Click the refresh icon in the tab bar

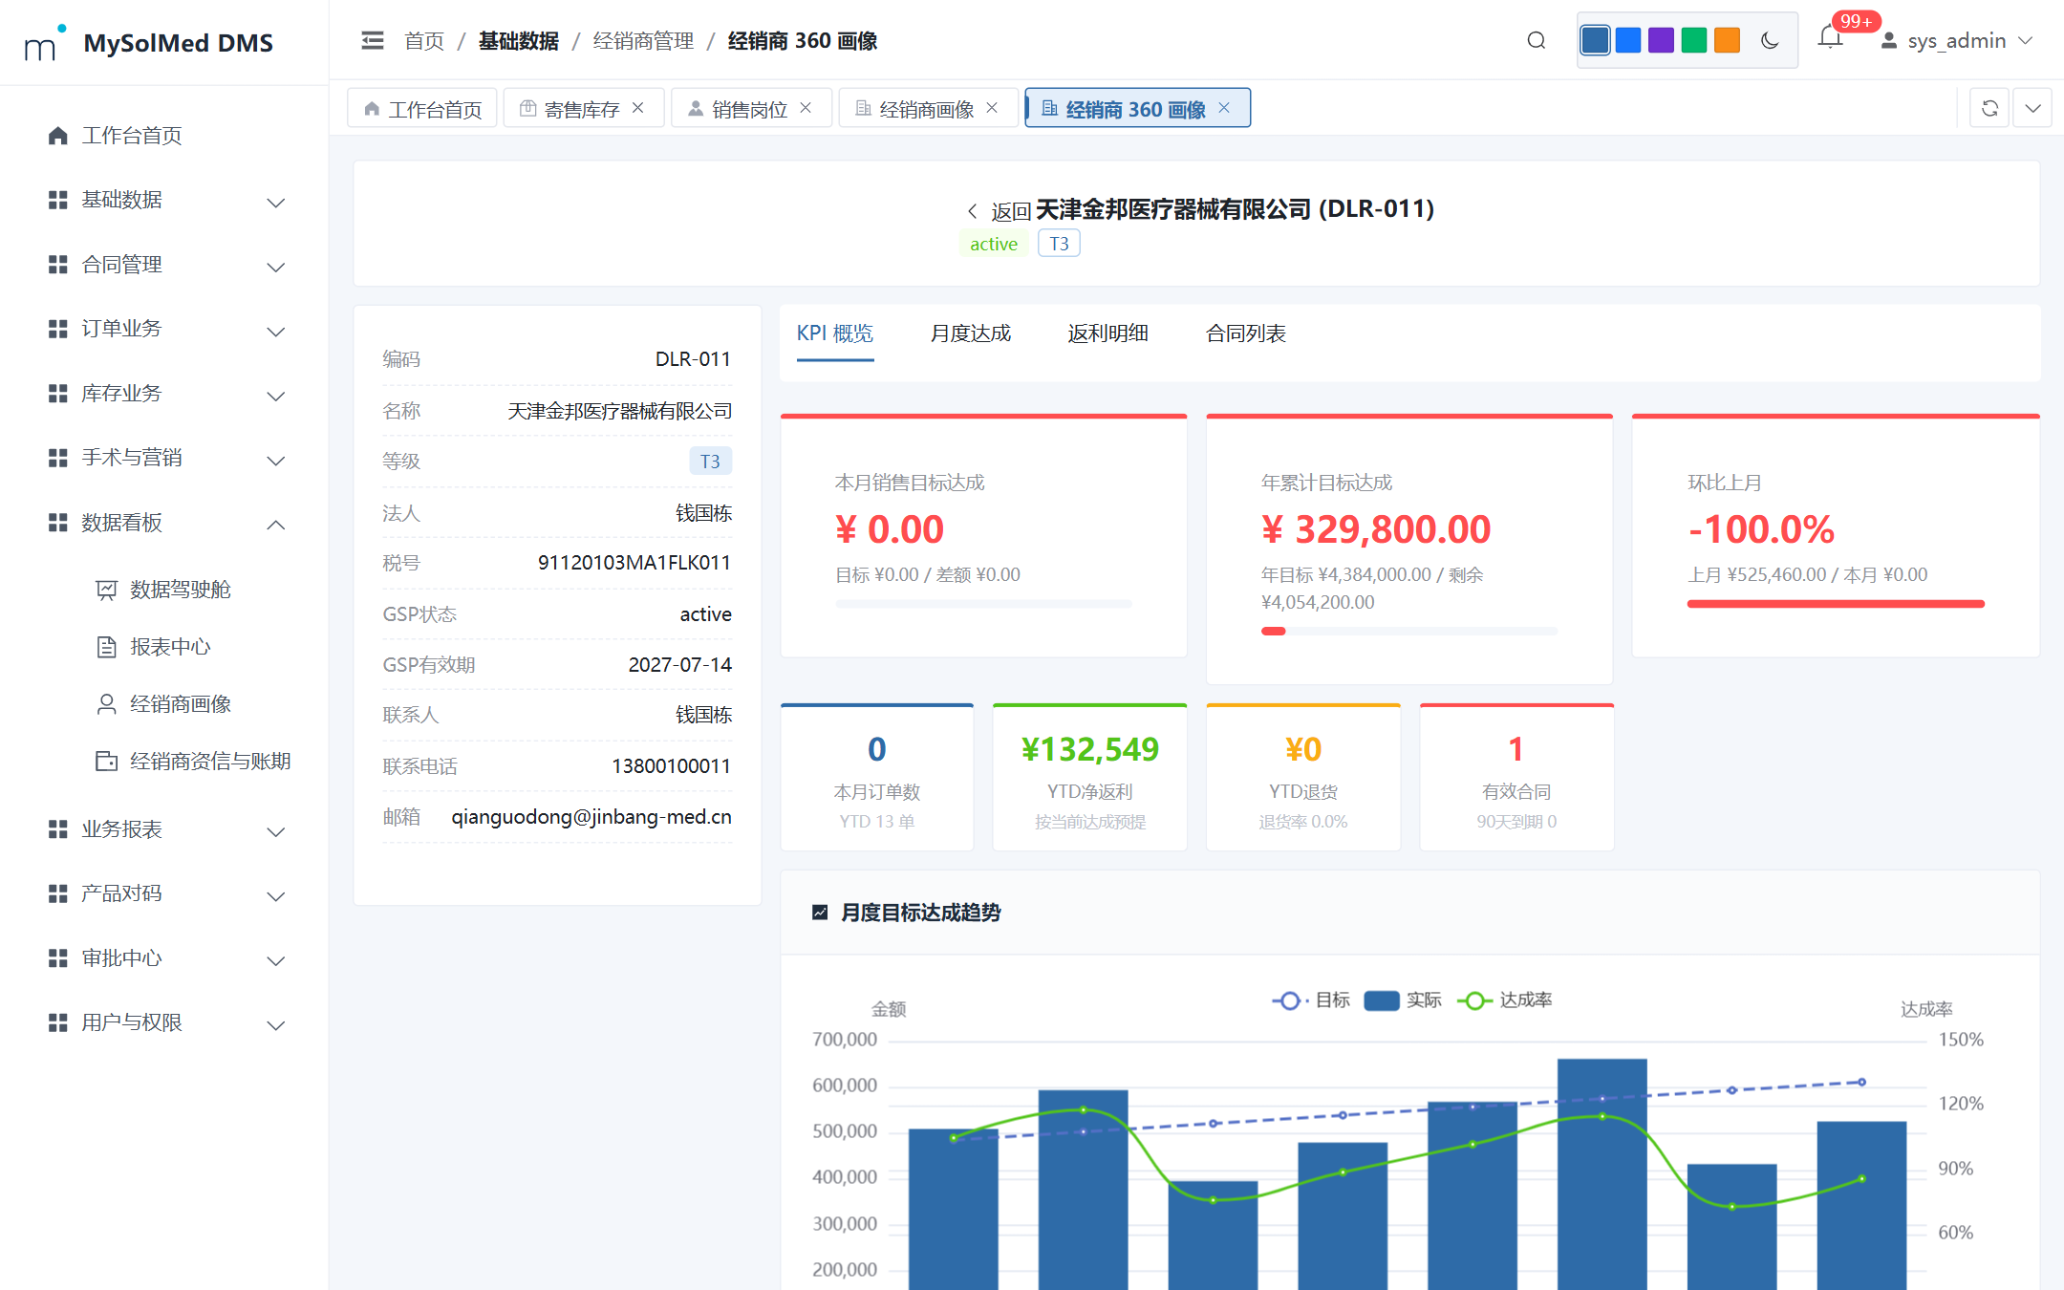coord(1989,108)
